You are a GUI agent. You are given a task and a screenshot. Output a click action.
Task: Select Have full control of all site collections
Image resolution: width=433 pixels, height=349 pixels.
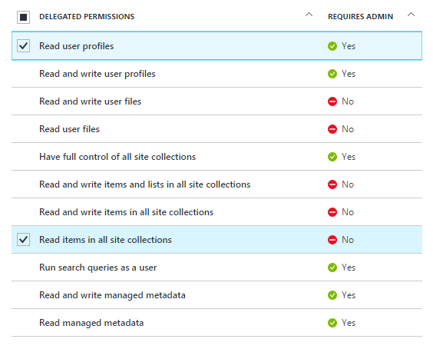[216, 157]
